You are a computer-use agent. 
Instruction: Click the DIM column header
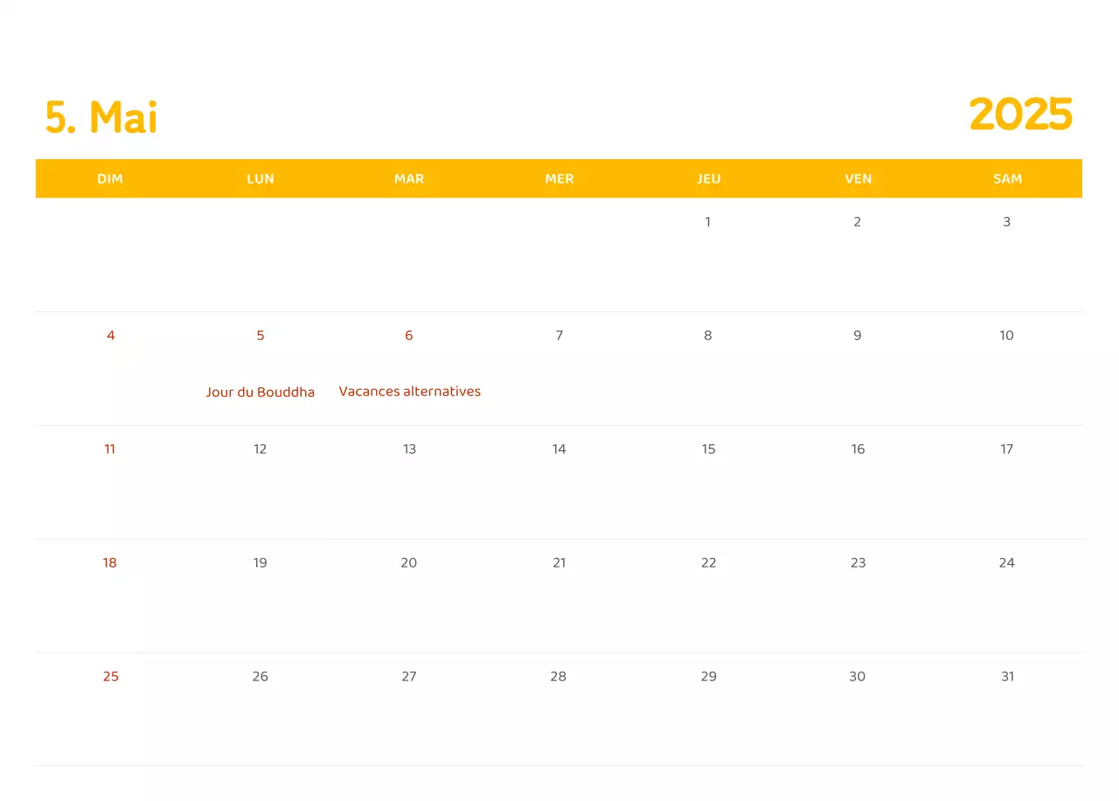(x=110, y=178)
